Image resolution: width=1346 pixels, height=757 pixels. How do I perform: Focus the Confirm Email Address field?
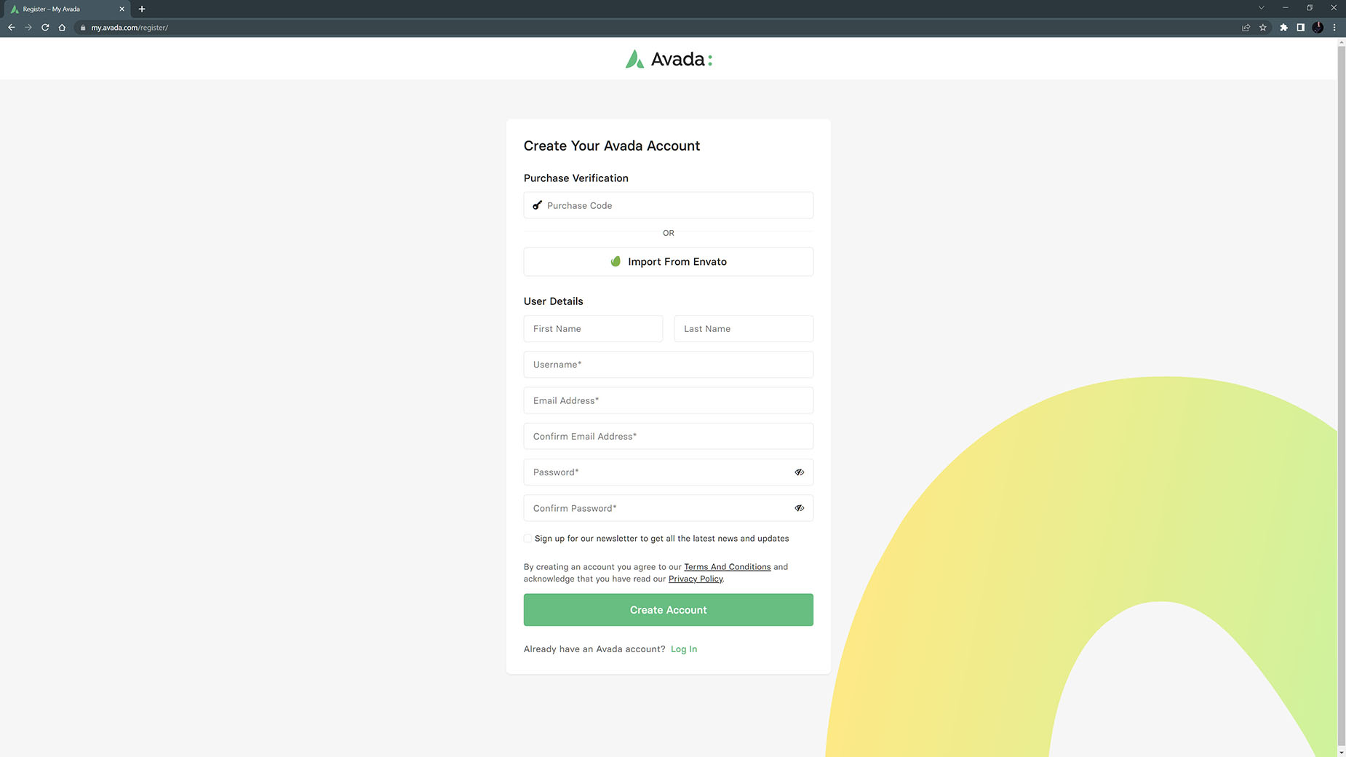click(x=669, y=437)
